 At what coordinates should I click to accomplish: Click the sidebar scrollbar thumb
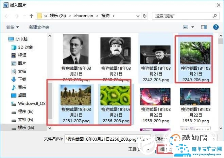pos(50,101)
